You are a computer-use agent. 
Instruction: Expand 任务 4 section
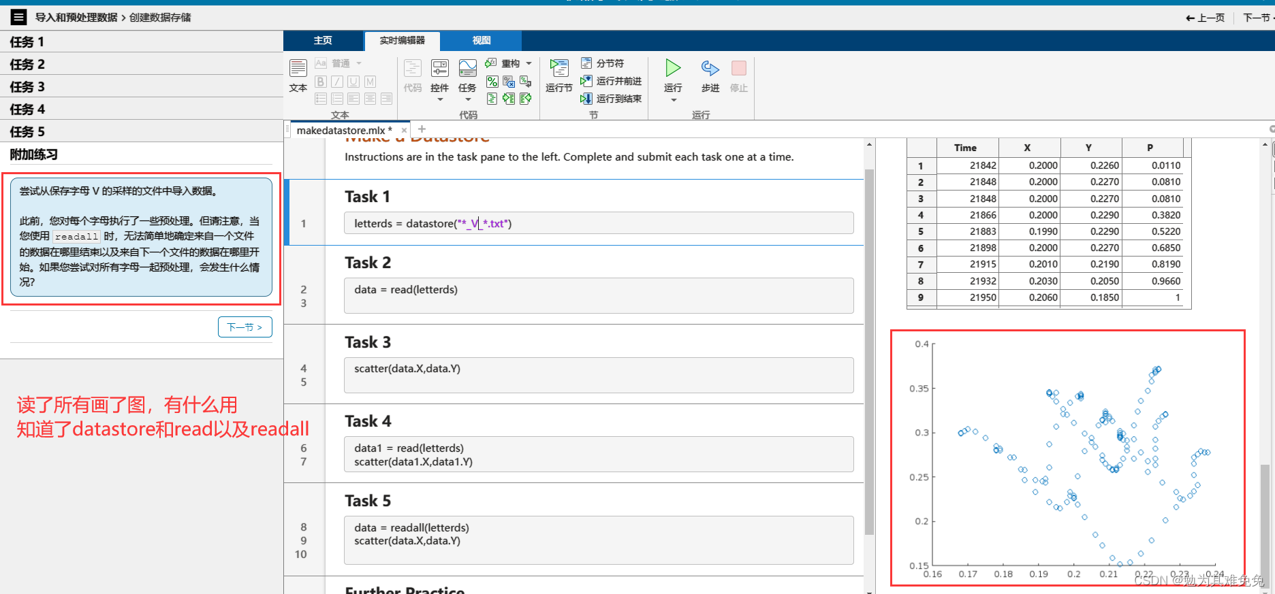click(142, 109)
